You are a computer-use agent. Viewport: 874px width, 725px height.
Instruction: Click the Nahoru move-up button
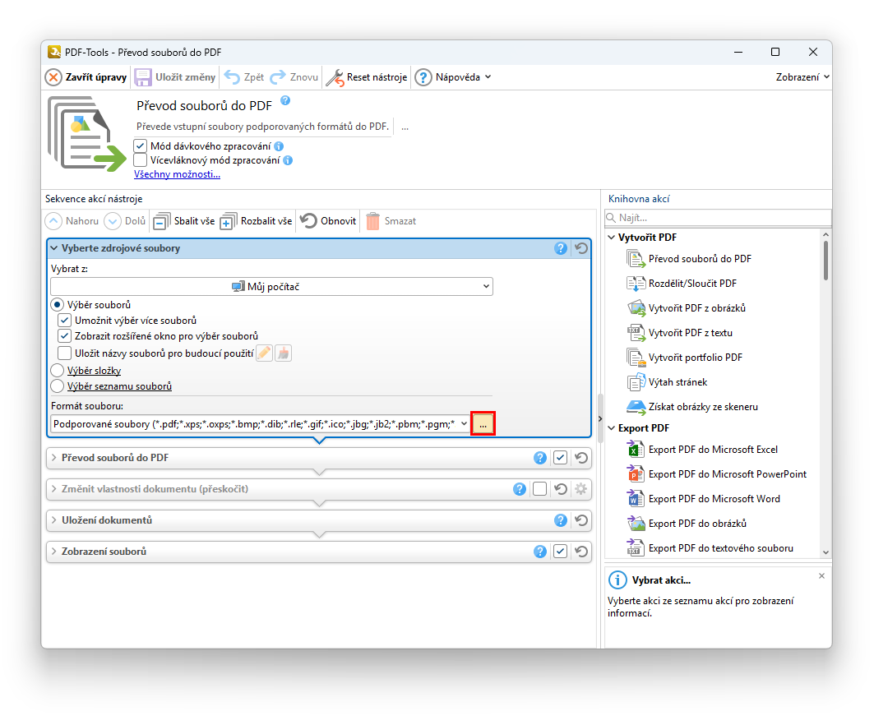click(72, 221)
